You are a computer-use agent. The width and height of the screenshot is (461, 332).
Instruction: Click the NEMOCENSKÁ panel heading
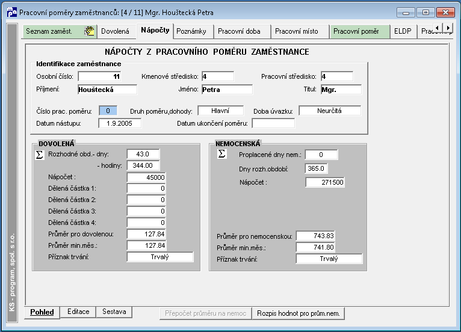[x=238, y=144]
